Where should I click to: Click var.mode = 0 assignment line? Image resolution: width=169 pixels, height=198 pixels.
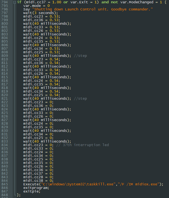click(x=36, y=6)
